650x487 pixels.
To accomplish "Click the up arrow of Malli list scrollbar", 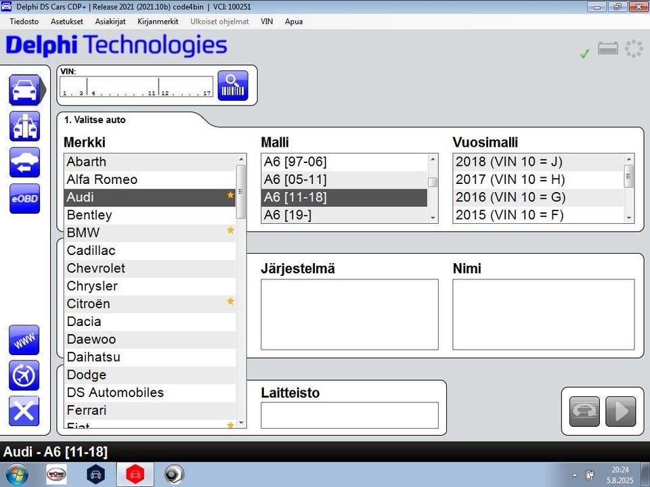I will click(433, 160).
